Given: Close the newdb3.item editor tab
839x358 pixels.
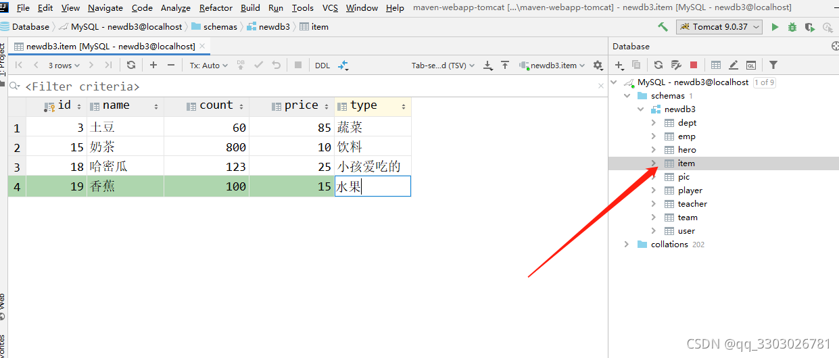Looking at the screenshot, I should [201, 46].
